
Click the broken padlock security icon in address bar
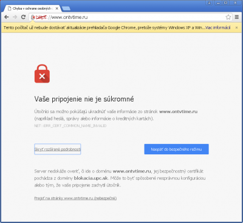click(x=33, y=18)
